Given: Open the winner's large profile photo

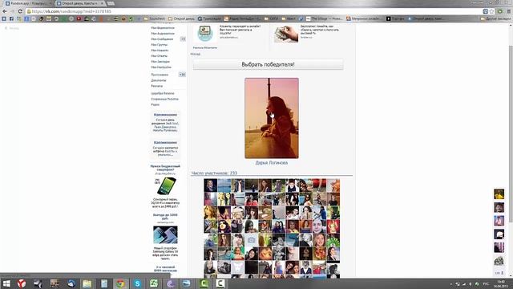Looking at the screenshot, I should [x=272, y=118].
